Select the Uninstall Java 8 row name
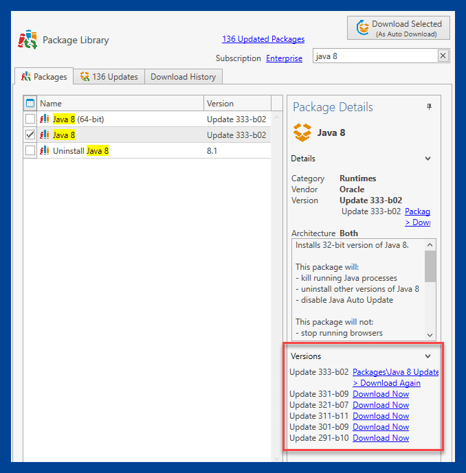The height and width of the screenshot is (473, 466). (80, 150)
